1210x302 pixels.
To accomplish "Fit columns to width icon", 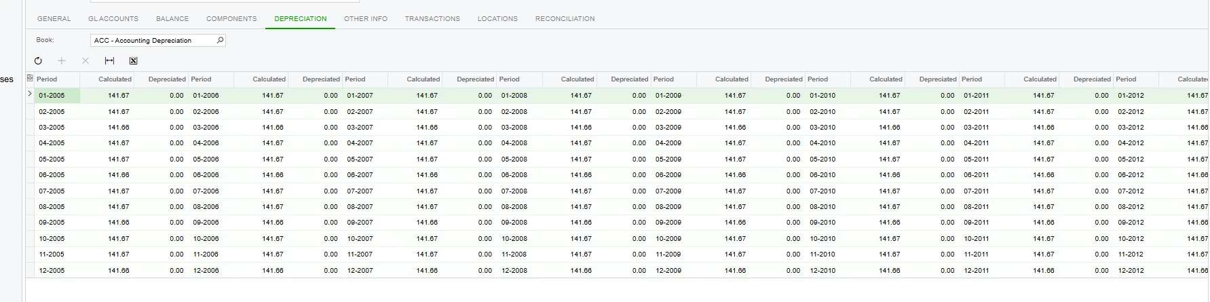I will coord(109,61).
